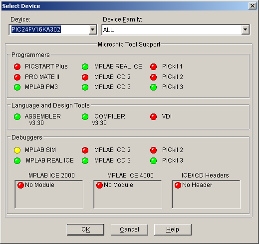Click No Module text under MPLAB ICE 4000
This screenshot has height=244, width=259.
tap(118, 185)
